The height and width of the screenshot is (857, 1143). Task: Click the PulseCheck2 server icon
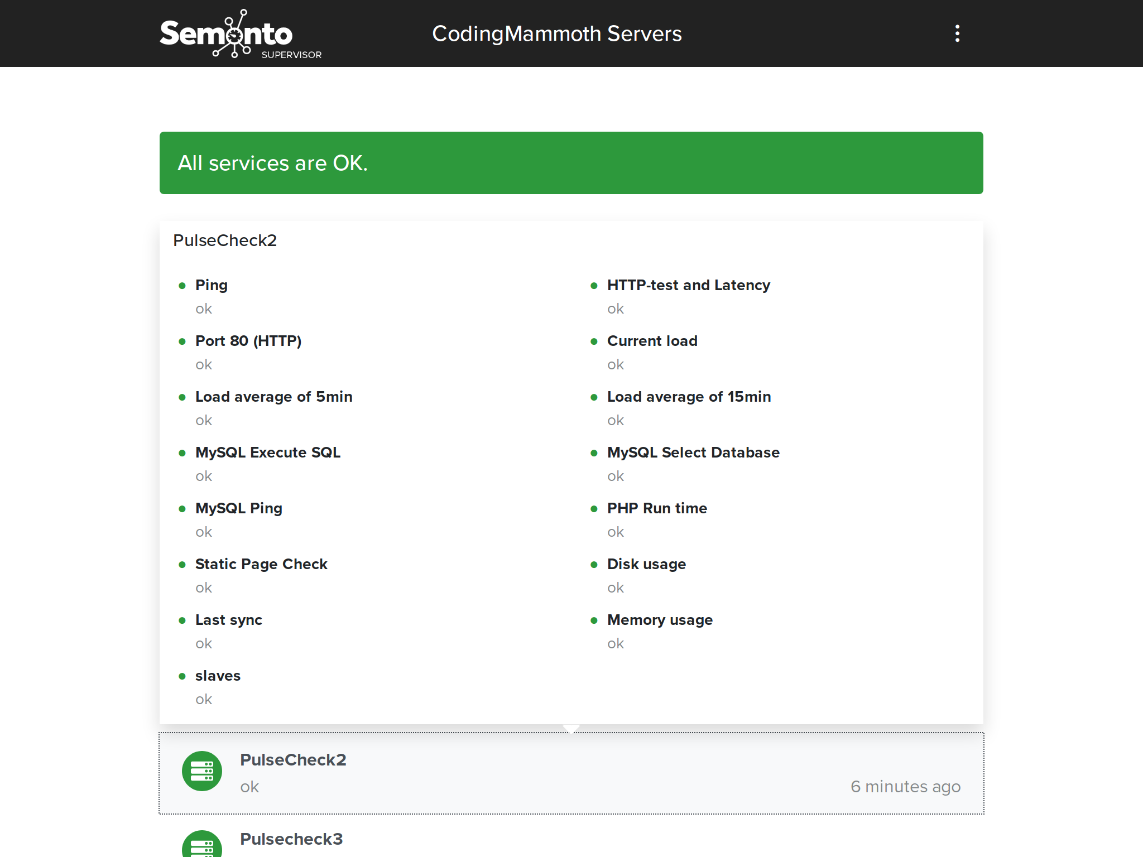[x=202, y=771]
